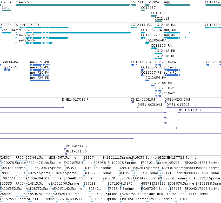Click the EK262142.5prime insertion label
Image resolution: width=221 pixels, height=203 pixels.
pyautogui.click(x=68, y=189)
